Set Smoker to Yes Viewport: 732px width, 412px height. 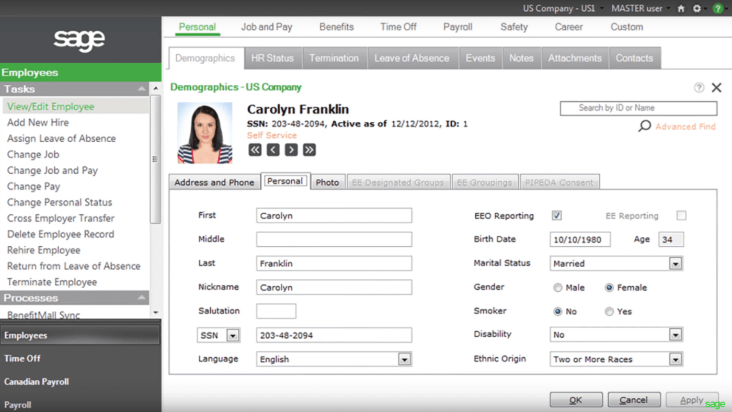609,312
